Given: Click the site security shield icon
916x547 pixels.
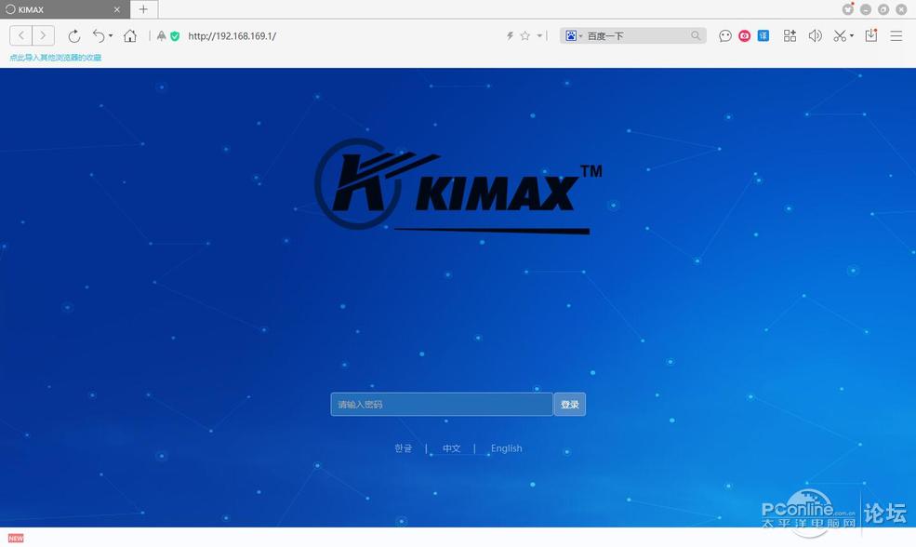Looking at the screenshot, I should point(175,35).
